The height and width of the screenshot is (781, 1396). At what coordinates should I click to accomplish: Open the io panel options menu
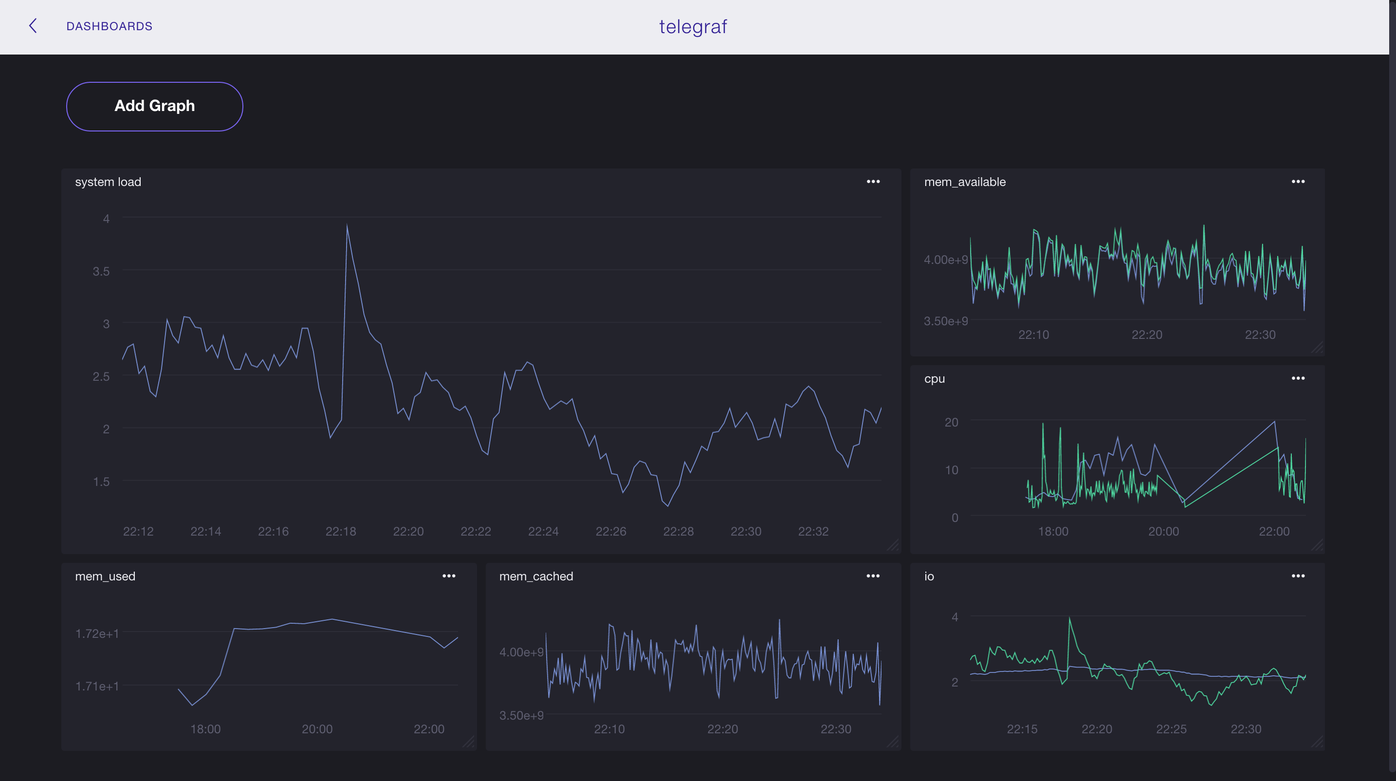point(1298,576)
